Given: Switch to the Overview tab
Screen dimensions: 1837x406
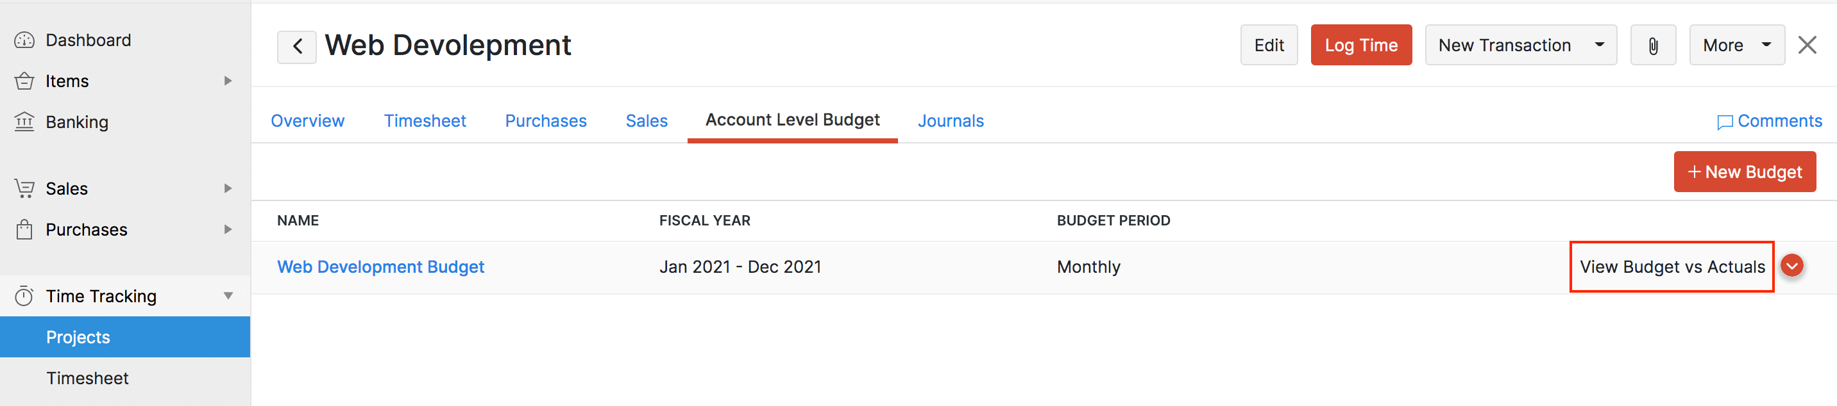Looking at the screenshot, I should click(x=307, y=120).
